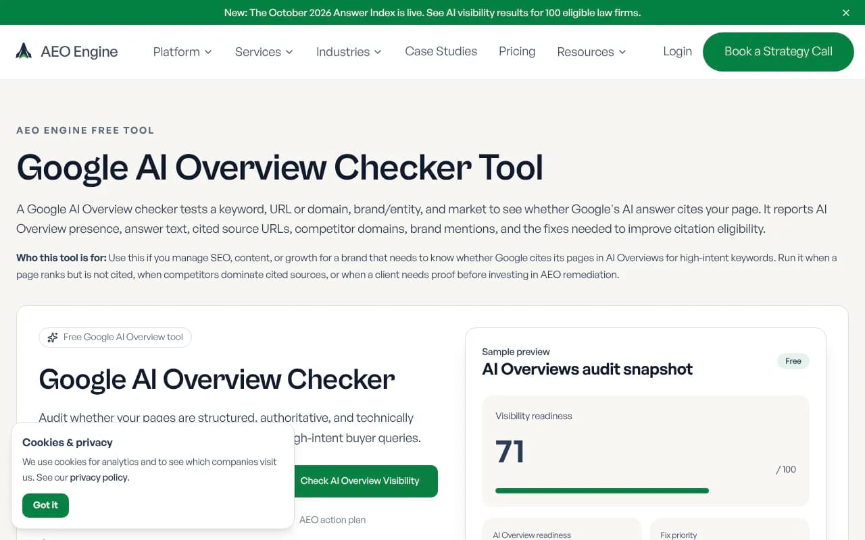The image size is (865, 540).
Task: Go to Case Studies page
Action: (x=441, y=51)
